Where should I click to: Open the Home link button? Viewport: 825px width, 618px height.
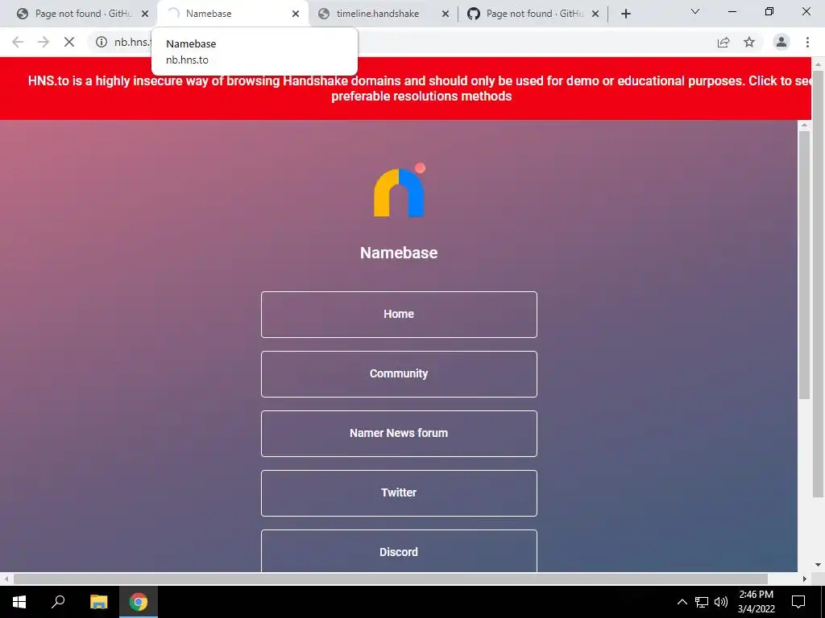click(399, 315)
